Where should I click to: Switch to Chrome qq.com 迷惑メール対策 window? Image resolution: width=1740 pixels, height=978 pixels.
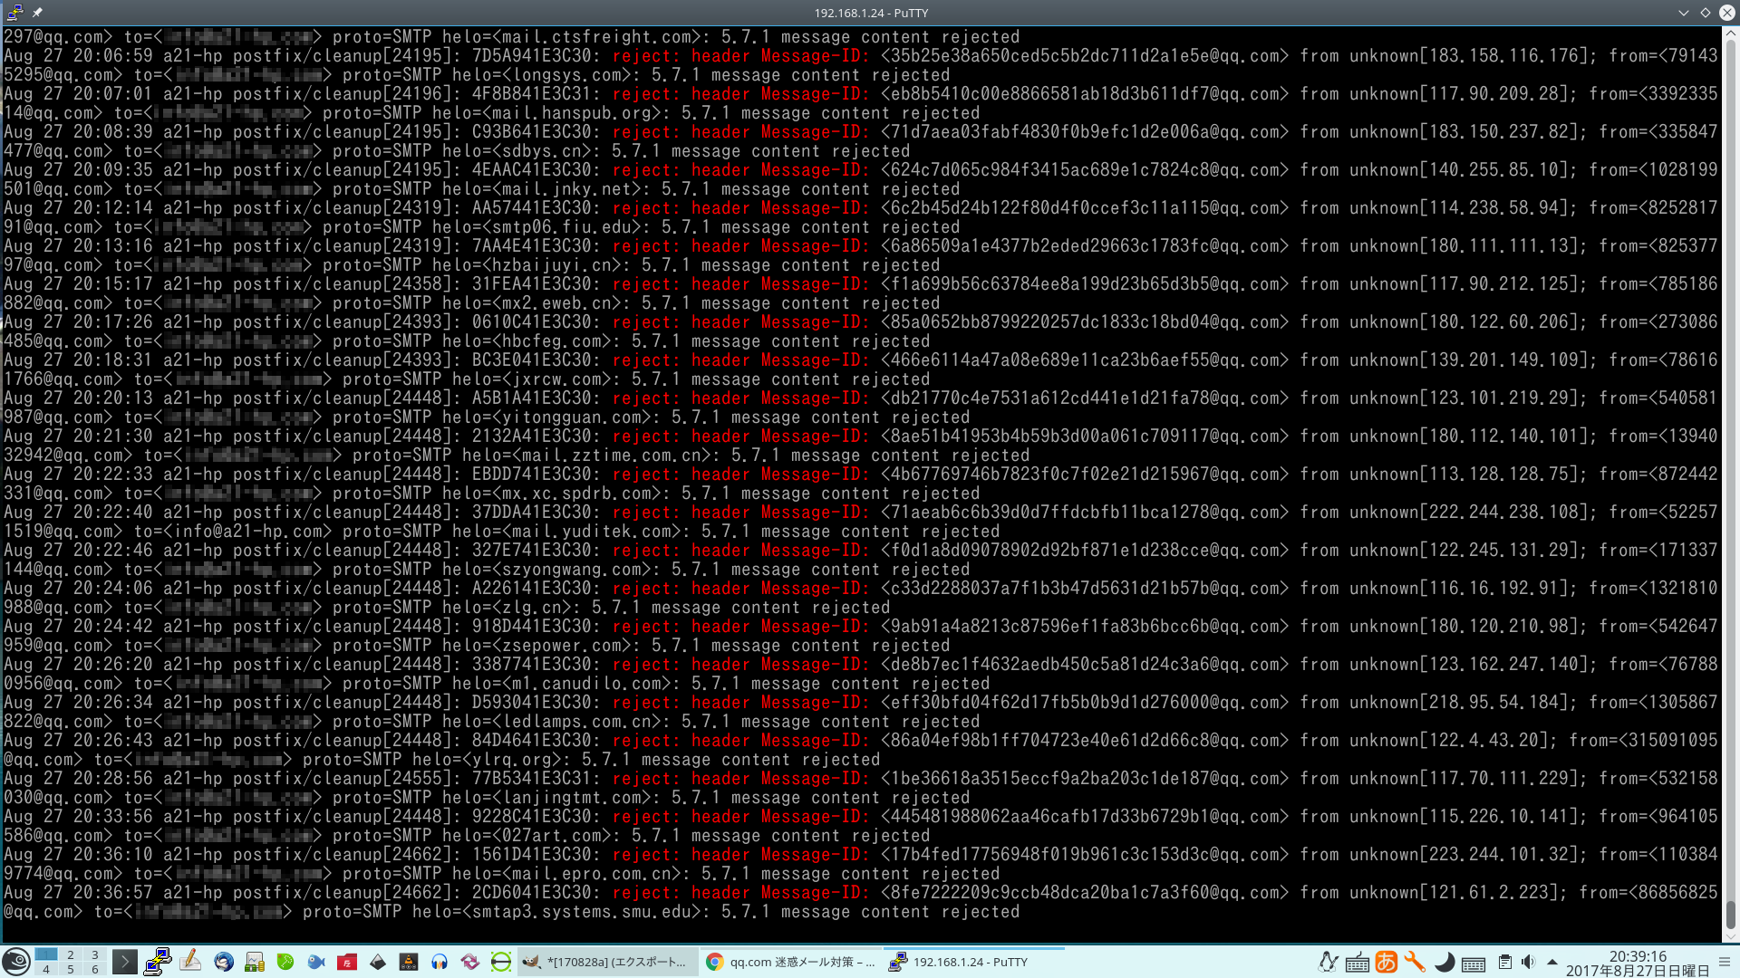(790, 962)
